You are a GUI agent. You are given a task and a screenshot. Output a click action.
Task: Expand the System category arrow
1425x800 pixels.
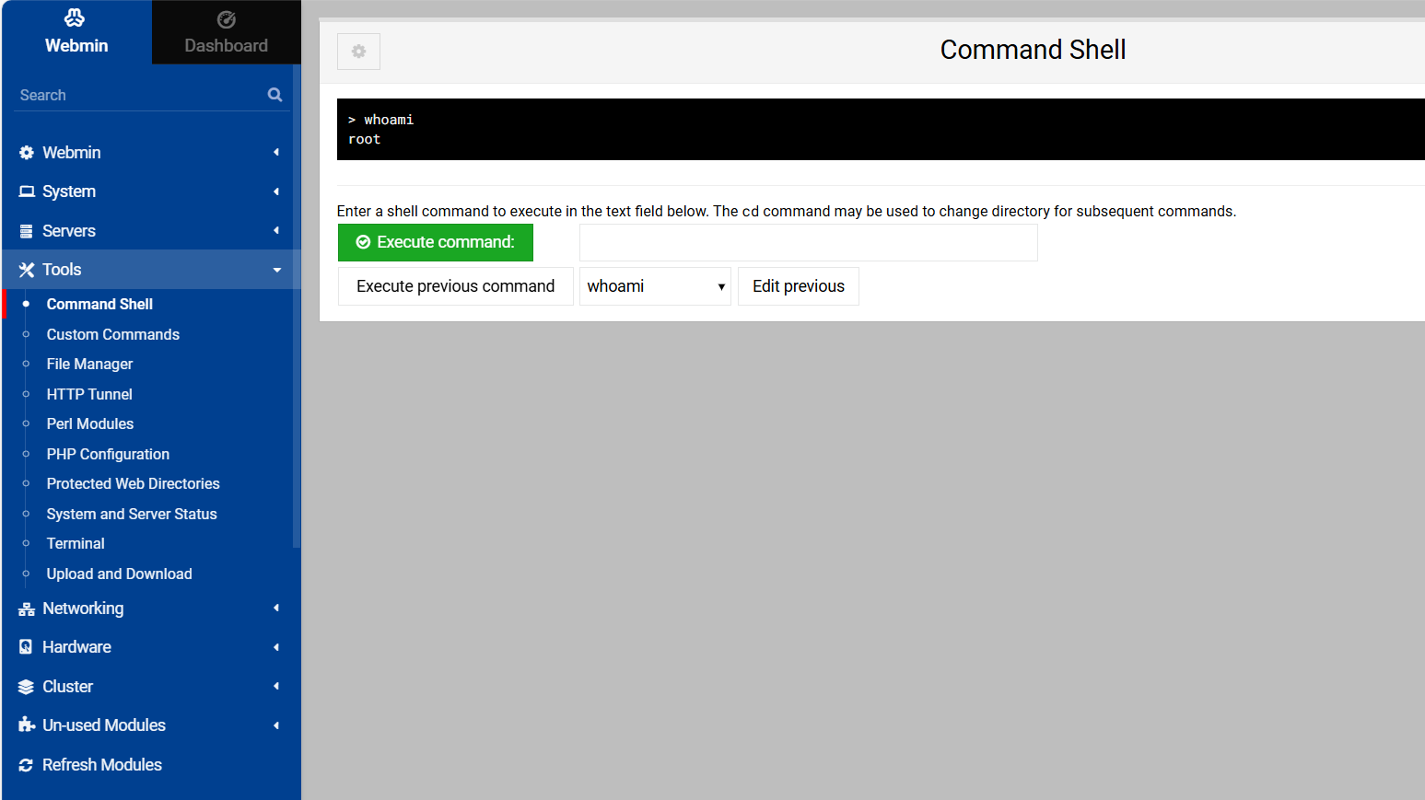(x=276, y=191)
